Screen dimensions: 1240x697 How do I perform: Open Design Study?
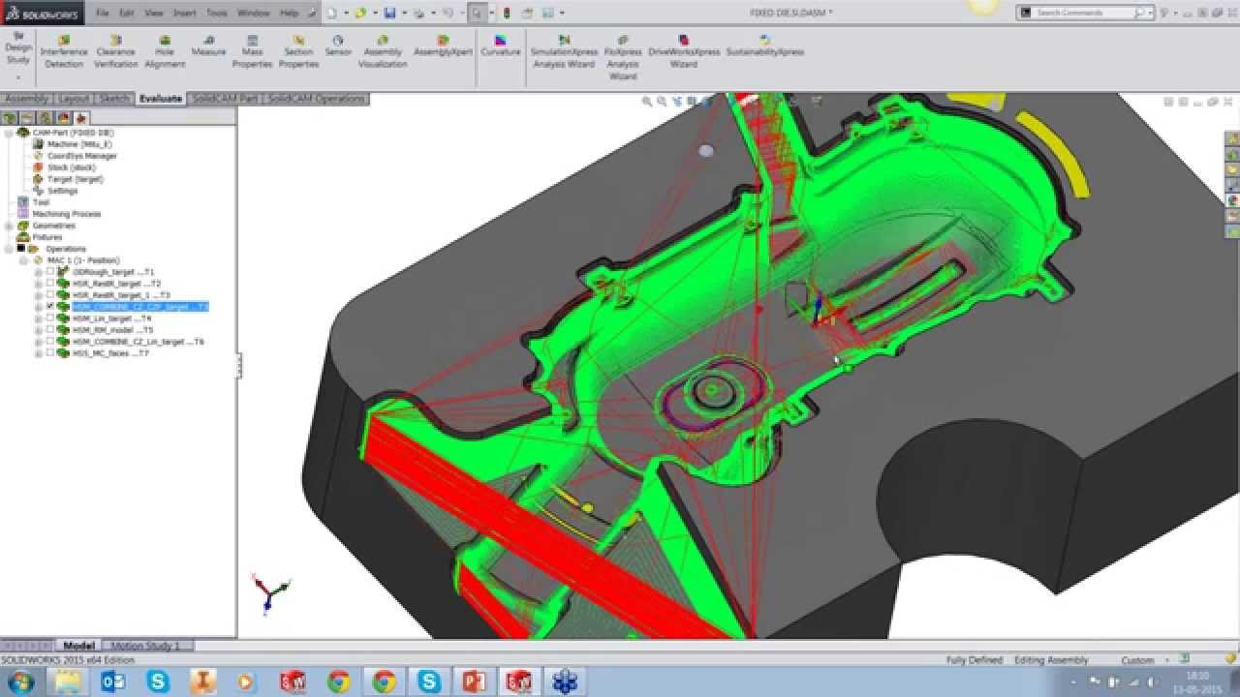tap(18, 48)
